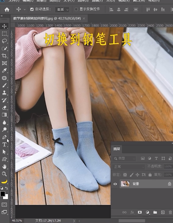Screen dimensions: 173x223
Task: Toggle adjustment layer filter icon
Action: pyautogui.click(x=149, y=158)
